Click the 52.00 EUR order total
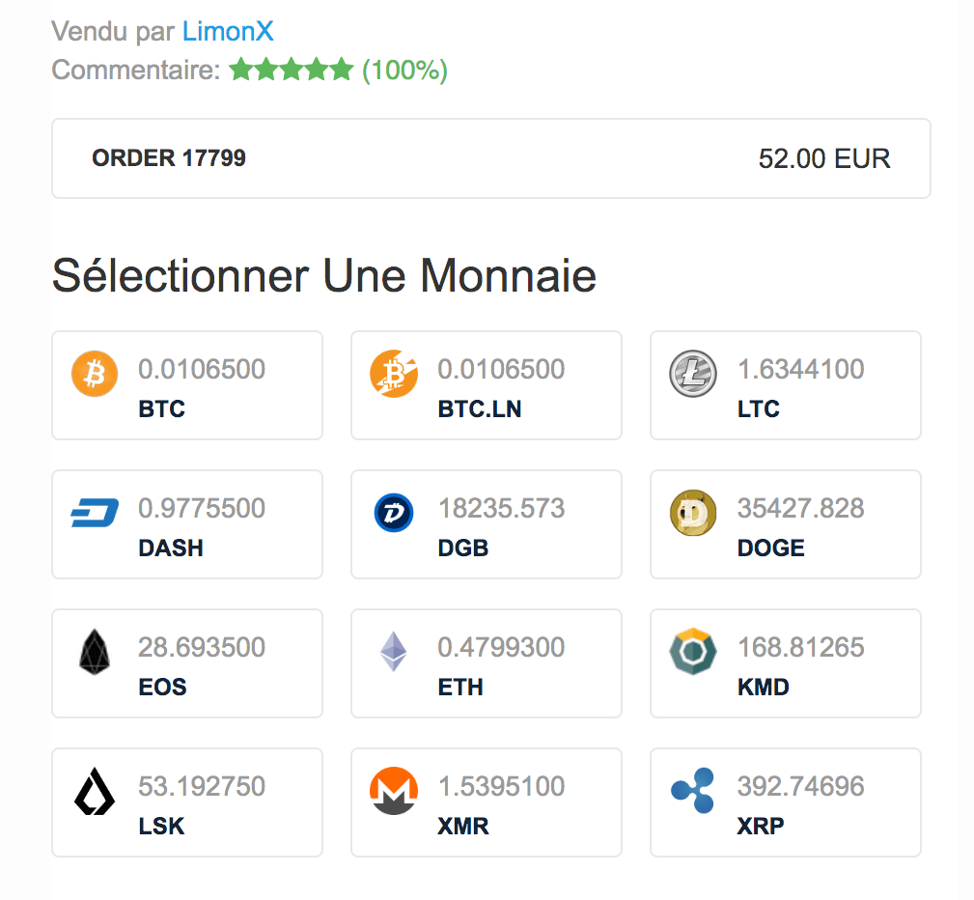 [x=824, y=158]
